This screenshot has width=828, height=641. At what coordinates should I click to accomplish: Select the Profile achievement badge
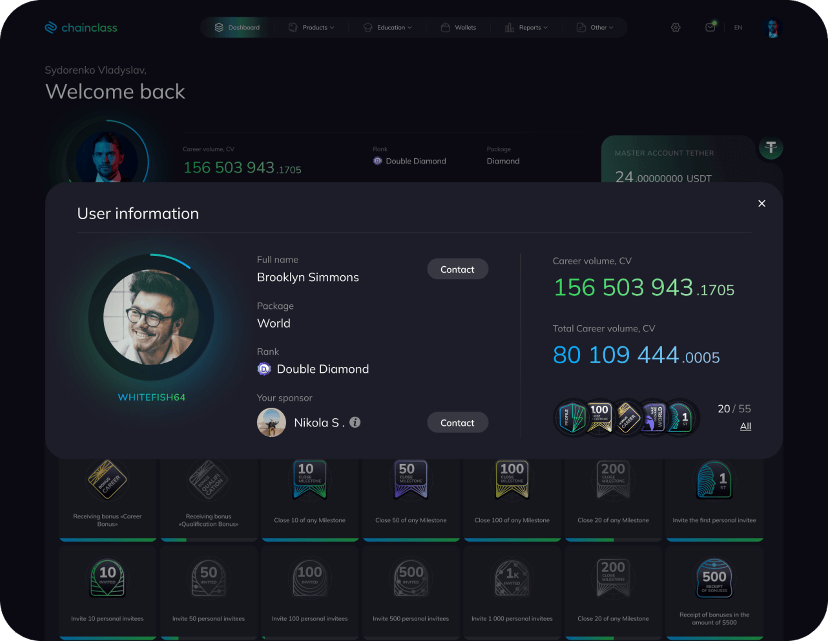572,418
